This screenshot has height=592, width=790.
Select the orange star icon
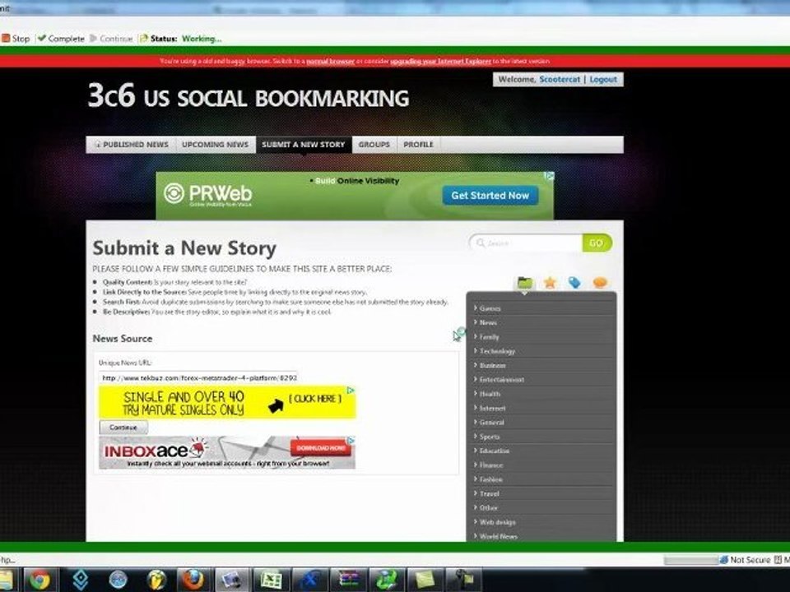[550, 282]
